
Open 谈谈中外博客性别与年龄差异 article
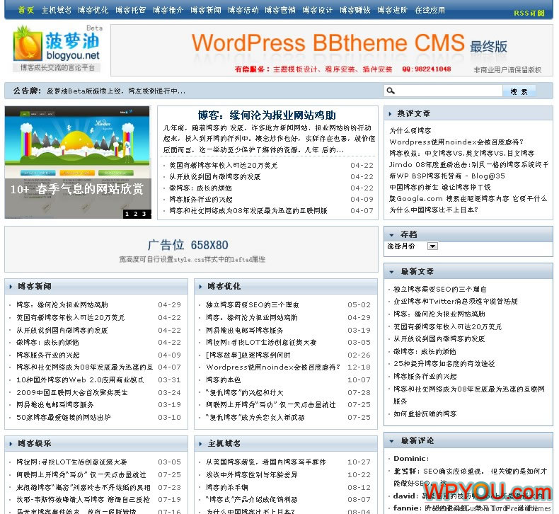[252, 475]
